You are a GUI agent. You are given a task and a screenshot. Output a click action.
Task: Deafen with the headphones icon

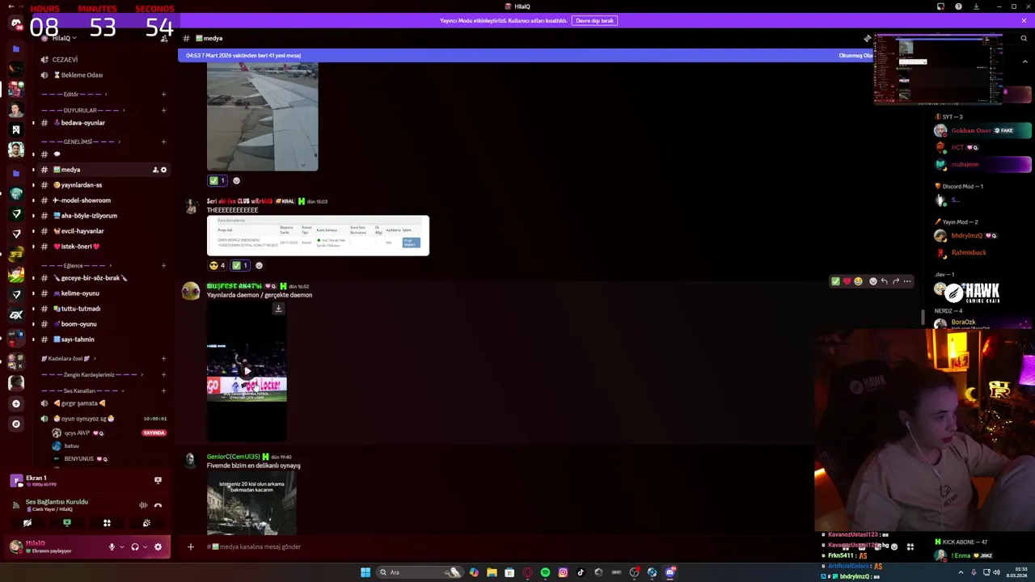[x=135, y=547]
